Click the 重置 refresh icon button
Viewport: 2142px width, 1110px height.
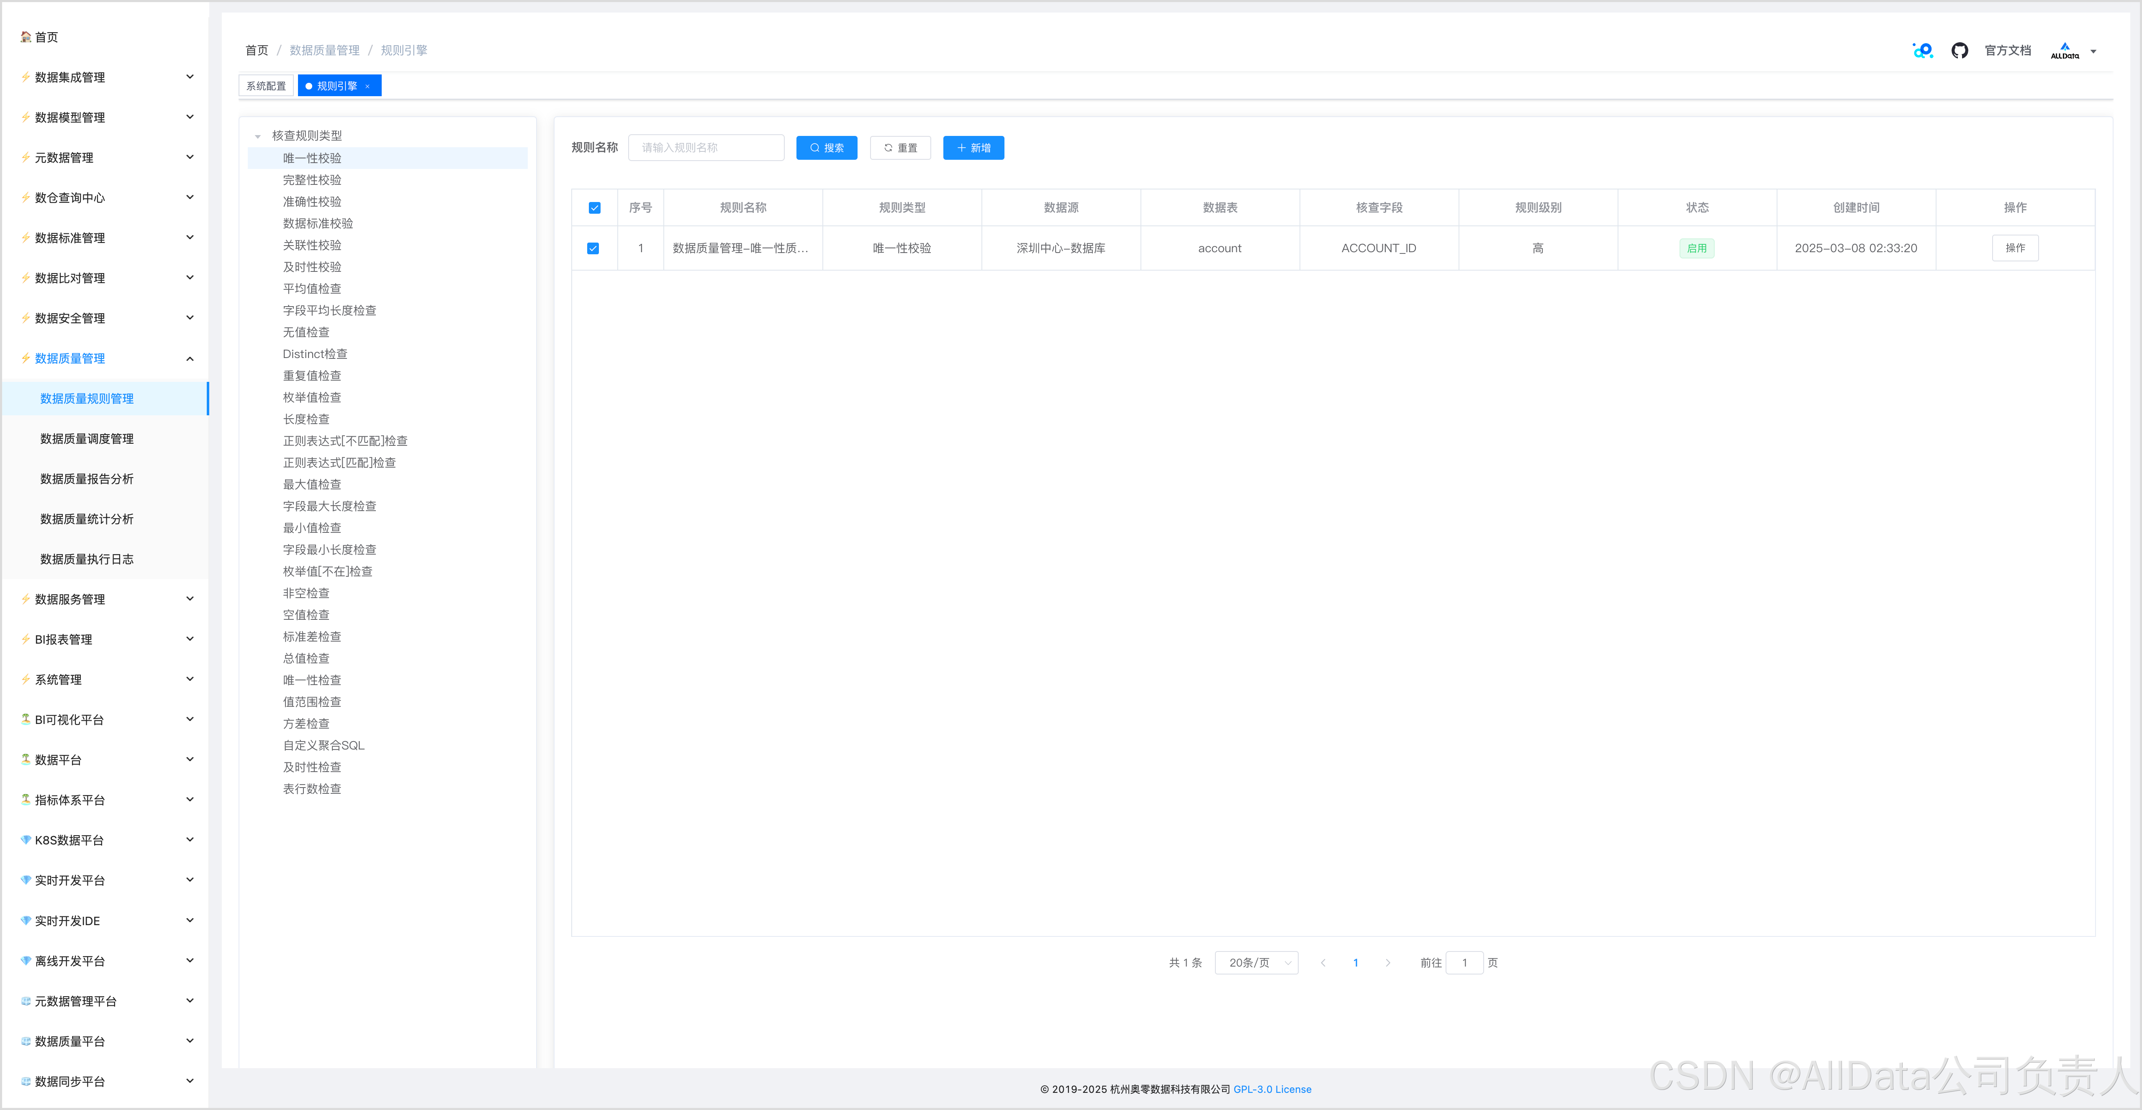pyautogui.click(x=900, y=148)
